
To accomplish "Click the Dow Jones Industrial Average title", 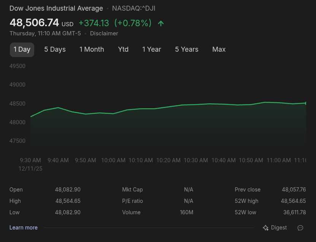I will click(x=56, y=8).
